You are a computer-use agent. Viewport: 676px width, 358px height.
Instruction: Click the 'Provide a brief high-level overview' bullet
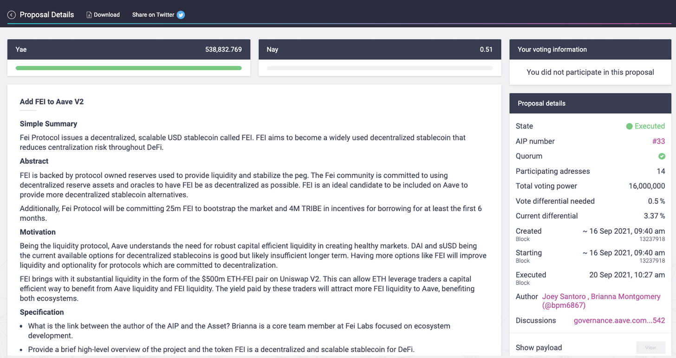click(221, 349)
